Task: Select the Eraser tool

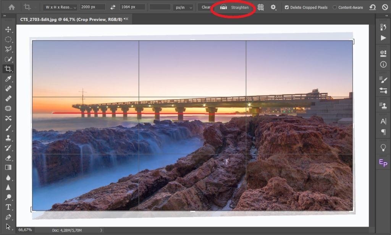Action: [8, 157]
